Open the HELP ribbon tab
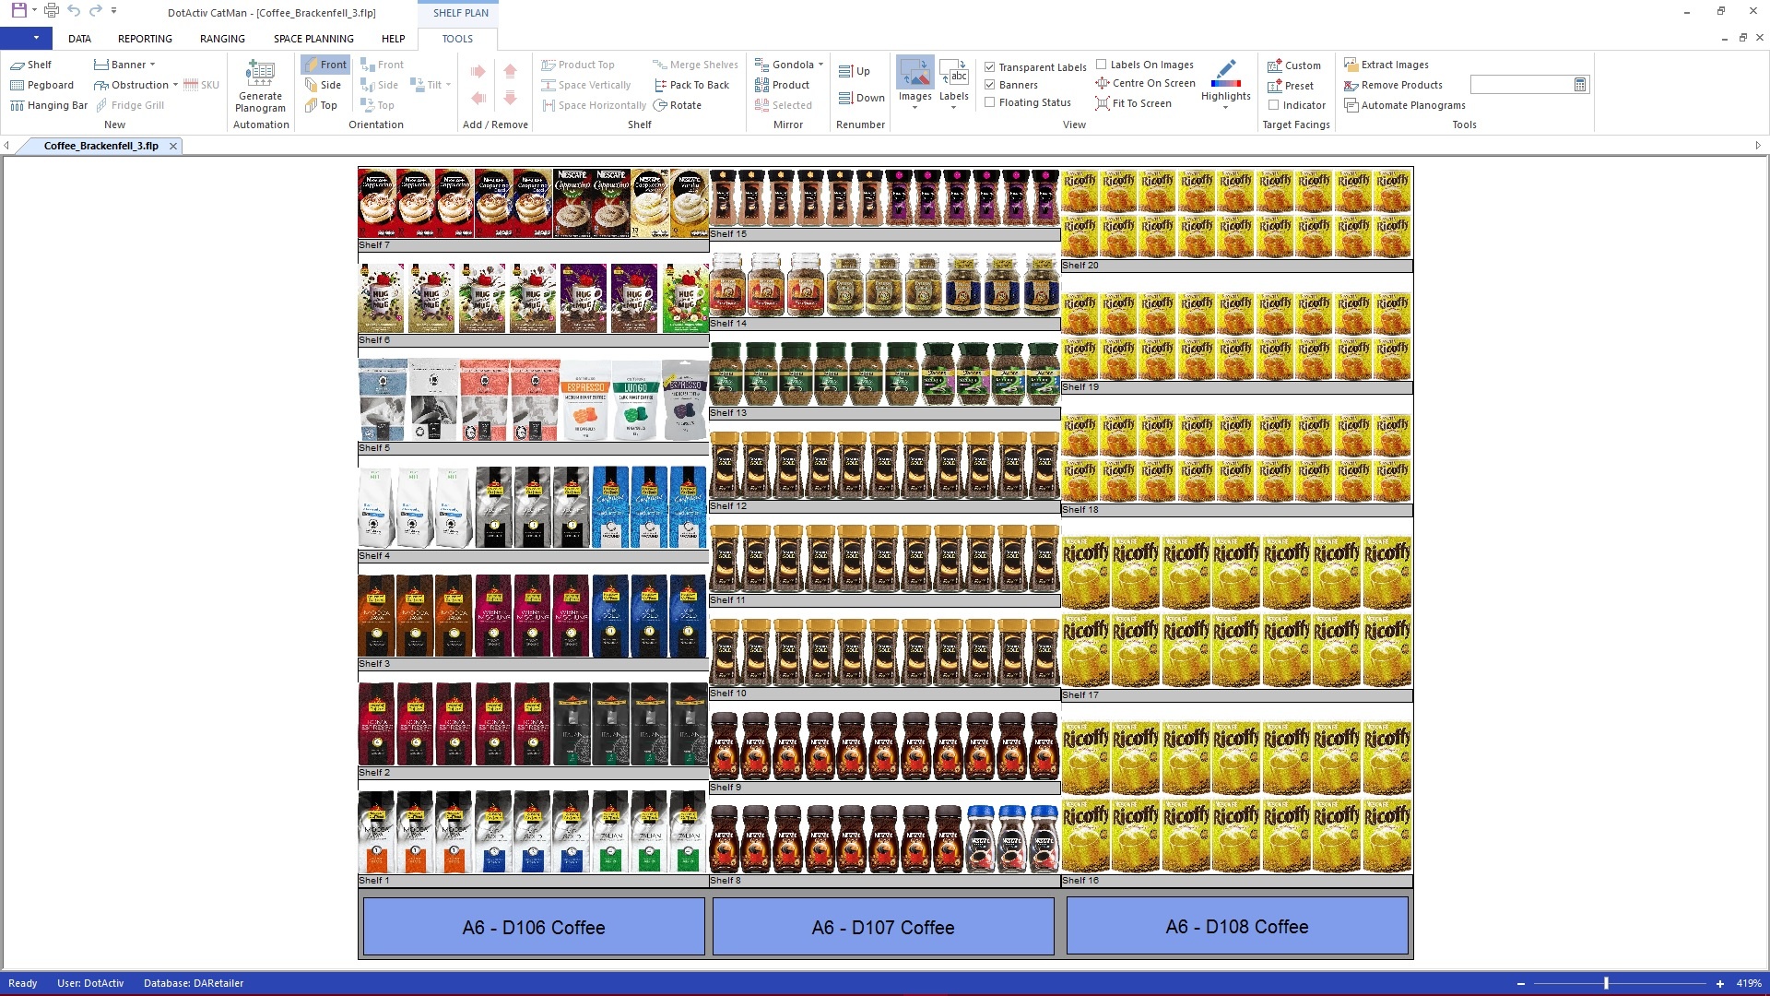 click(x=393, y=39)
